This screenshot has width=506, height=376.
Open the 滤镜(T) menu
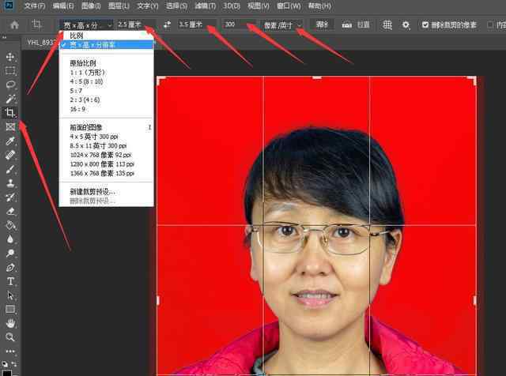[206, 6]
